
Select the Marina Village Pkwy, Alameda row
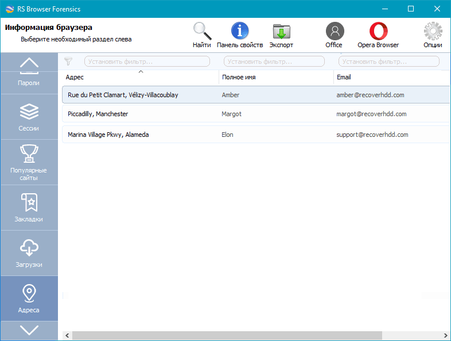coord(256,135)
